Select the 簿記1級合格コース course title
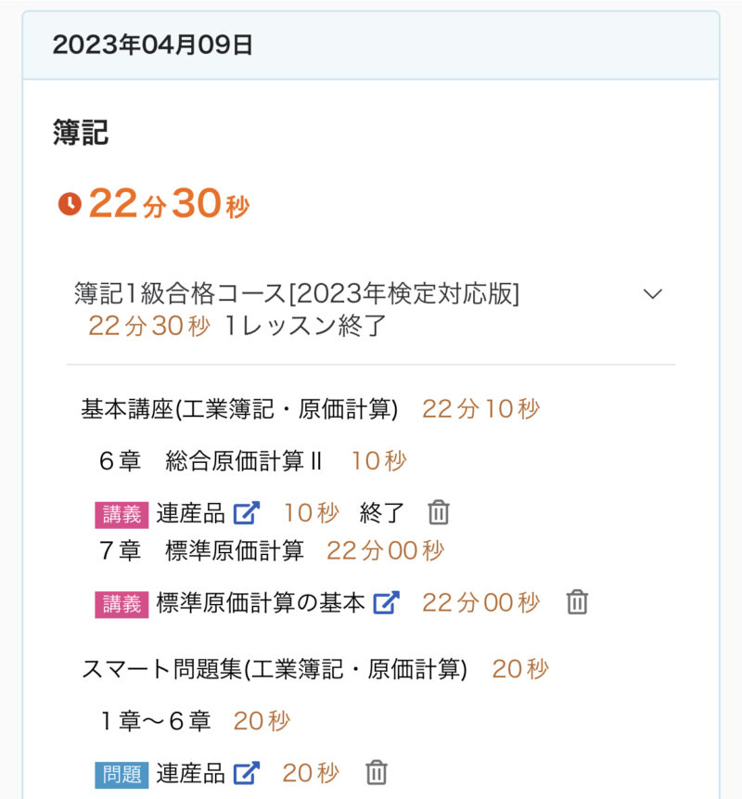The image size is (742, 799). 297,294
